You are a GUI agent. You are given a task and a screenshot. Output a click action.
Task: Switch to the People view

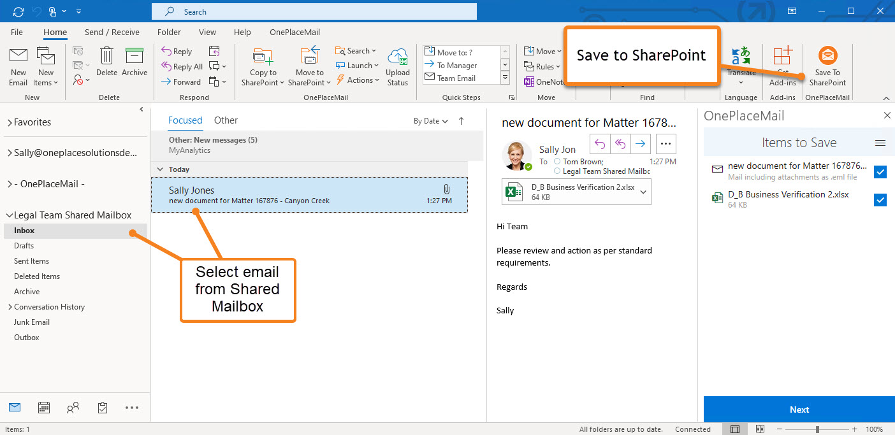click(x=73, y=408)
